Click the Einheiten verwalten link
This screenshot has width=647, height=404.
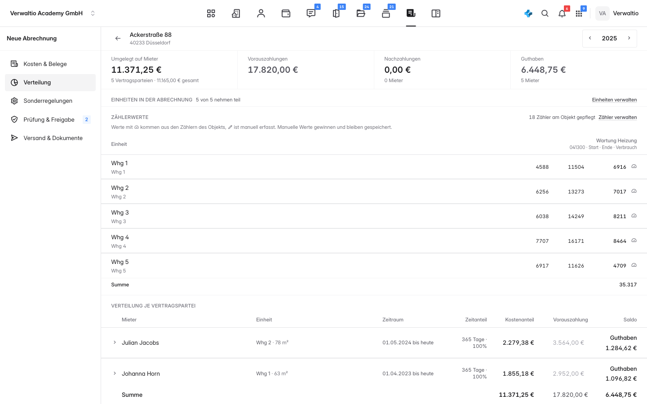614,100
